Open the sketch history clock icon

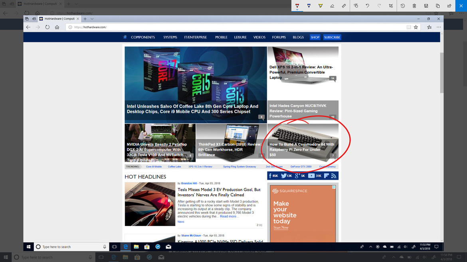coord(403,6)
